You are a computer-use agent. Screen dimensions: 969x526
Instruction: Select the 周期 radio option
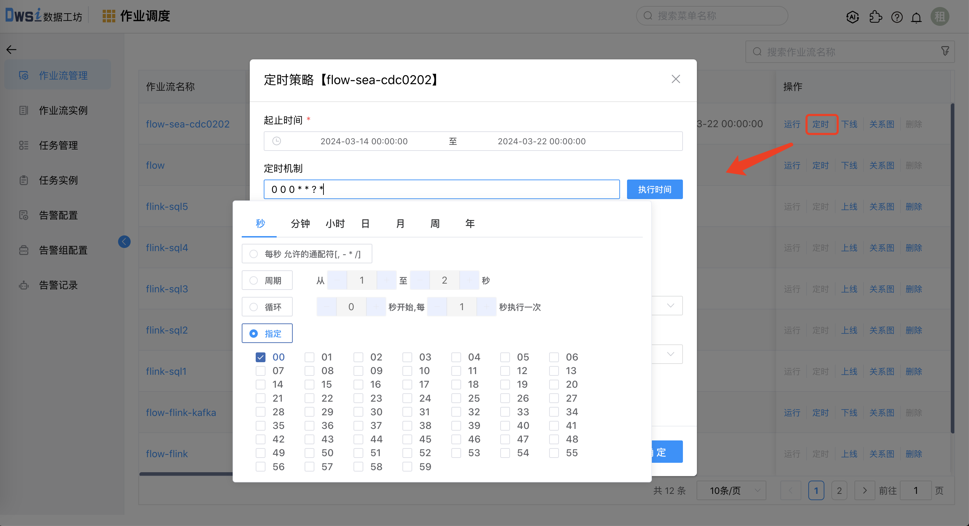coord(254,280)
